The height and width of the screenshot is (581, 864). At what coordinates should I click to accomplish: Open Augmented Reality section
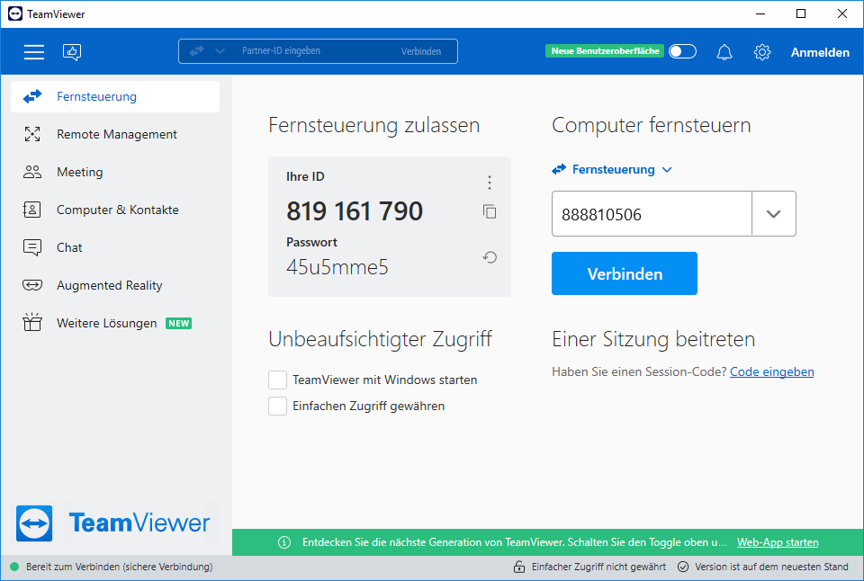[x=115, y=285]
